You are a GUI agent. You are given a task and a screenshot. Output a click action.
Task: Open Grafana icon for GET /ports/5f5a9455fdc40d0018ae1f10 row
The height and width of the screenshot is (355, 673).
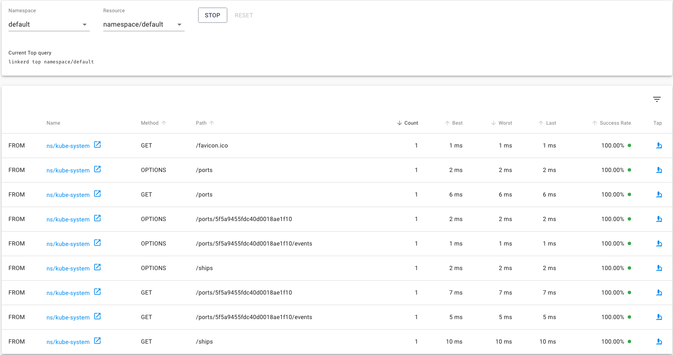pyautogui.click(x=97, y=292)
